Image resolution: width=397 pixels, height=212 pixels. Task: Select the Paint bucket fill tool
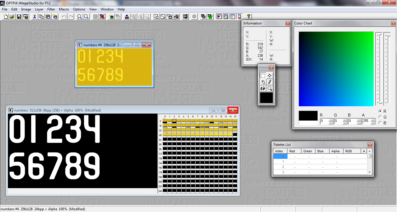(x=263, y=89)
